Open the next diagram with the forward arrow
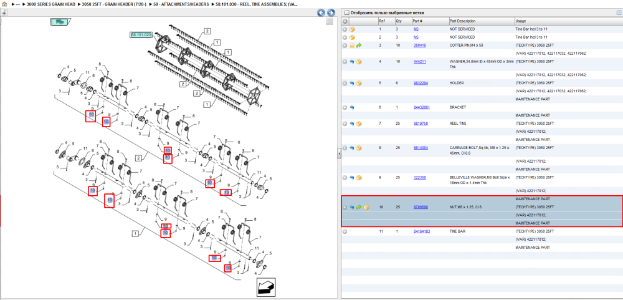 click(331, 12)
